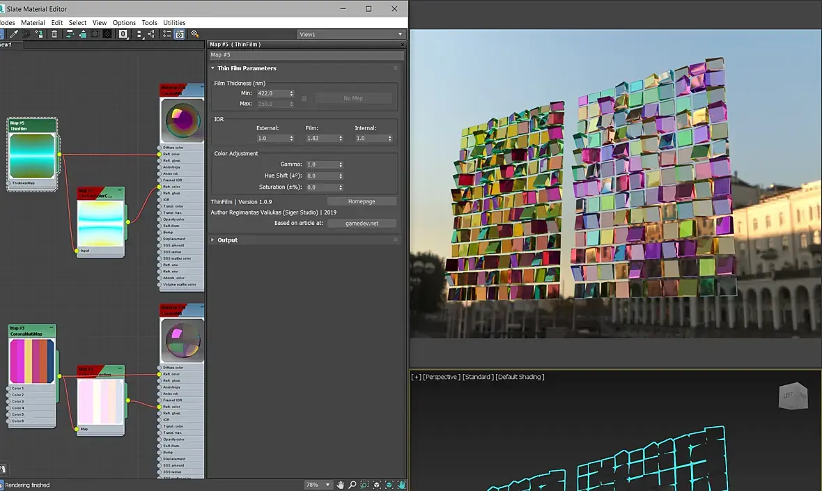
Task: Click the Pan to Selected teal hand icon
Action: [x=402, y=485]
